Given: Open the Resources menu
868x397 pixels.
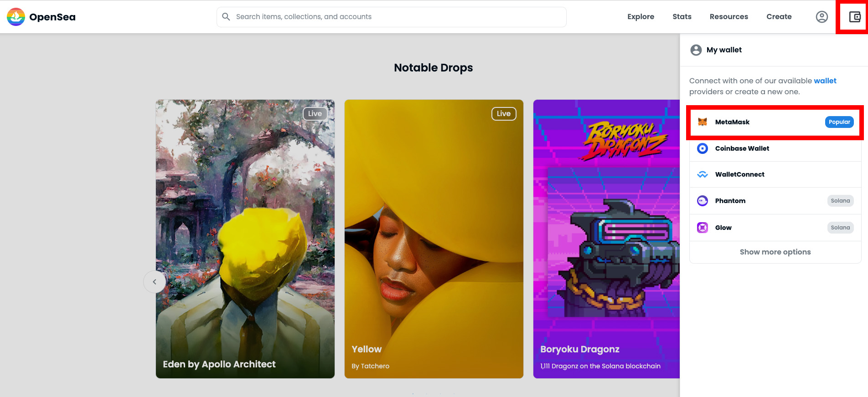Looking at the screenshot, I should click(728, 17).
